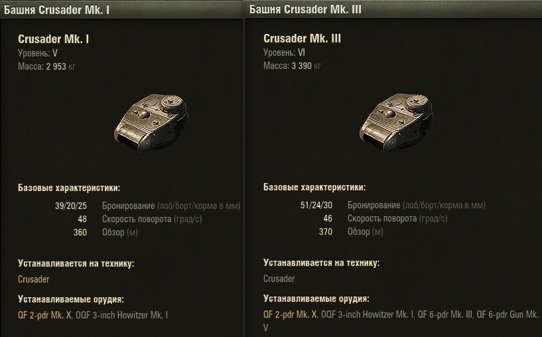This screenshot has width=542, height=337.
Task: Click the 370 m view range value
Action: click(x=326, y=232)
